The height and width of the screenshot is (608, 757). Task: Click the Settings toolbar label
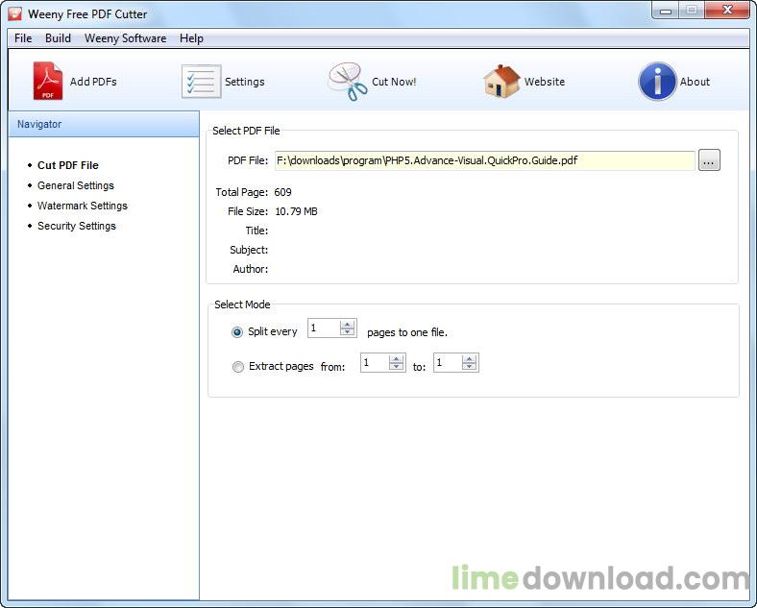(x=245, y=82)
